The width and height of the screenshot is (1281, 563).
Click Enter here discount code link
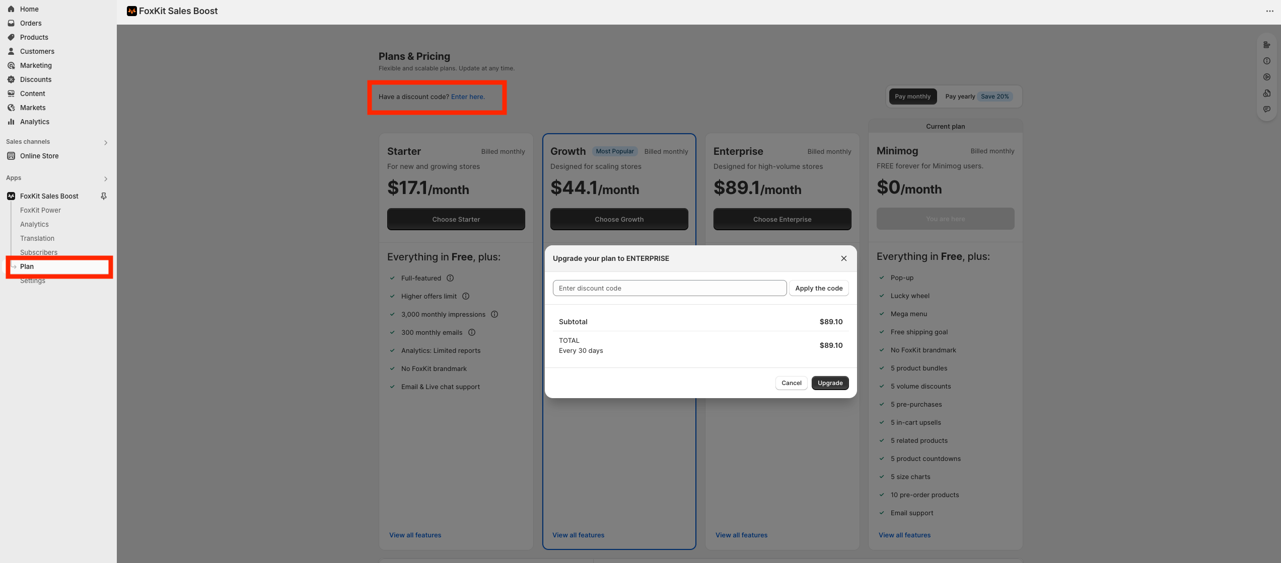467,97
